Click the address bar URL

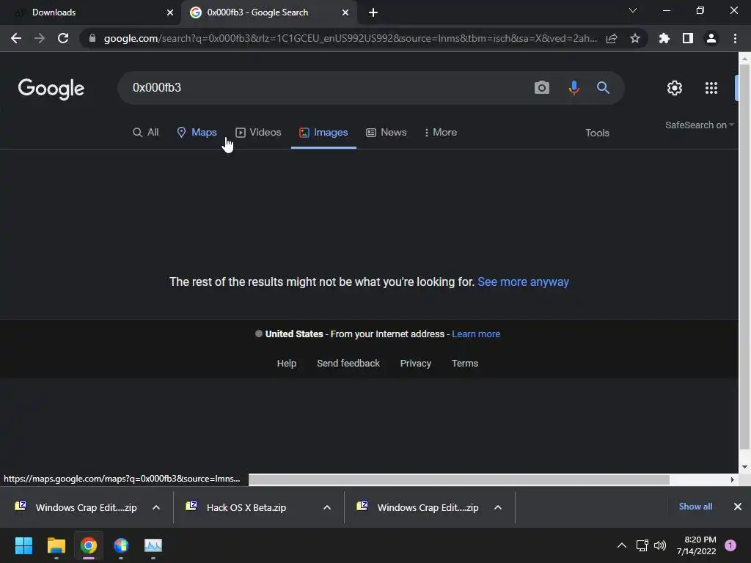pyautogui.click(x=350, y=38)
